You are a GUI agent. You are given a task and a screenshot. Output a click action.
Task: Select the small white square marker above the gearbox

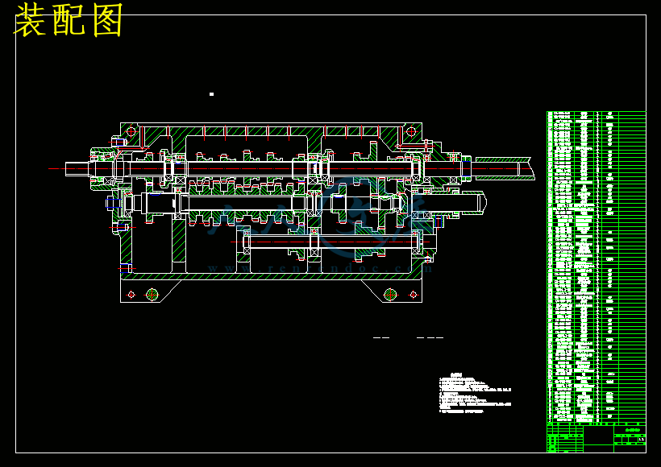[x=212, y=94]
